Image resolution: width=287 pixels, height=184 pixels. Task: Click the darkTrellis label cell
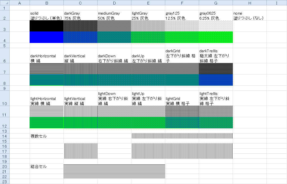click(x=216, y=56)
